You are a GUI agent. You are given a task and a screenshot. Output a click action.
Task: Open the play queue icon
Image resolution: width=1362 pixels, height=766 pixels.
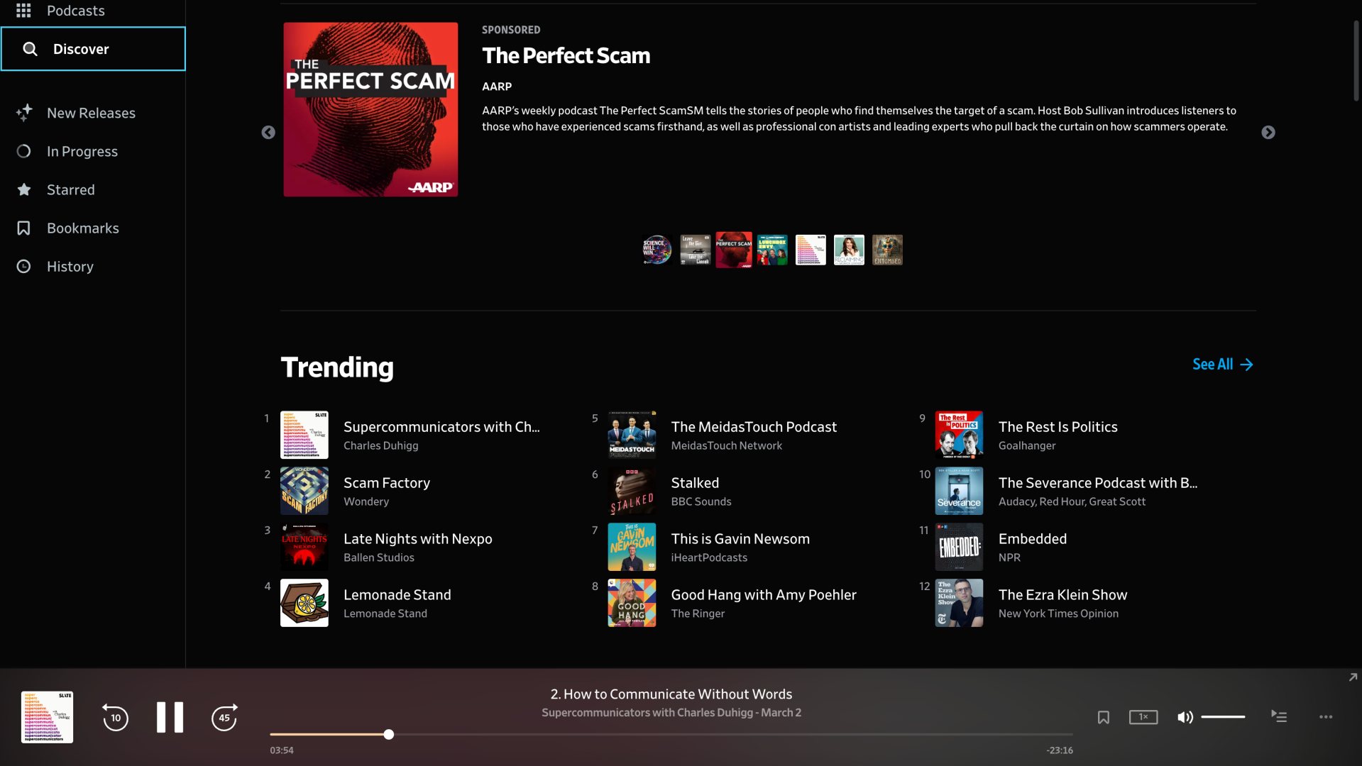[1279, 716]
